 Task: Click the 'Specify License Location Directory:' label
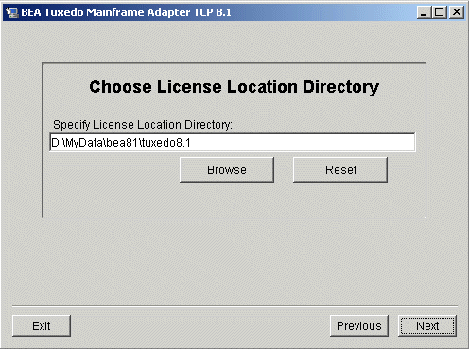143,125
